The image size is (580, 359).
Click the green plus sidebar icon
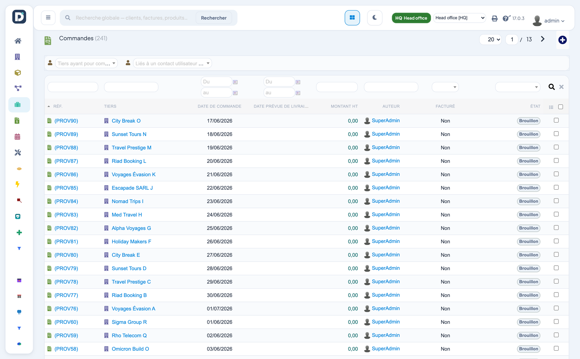(x=19, y=232)
